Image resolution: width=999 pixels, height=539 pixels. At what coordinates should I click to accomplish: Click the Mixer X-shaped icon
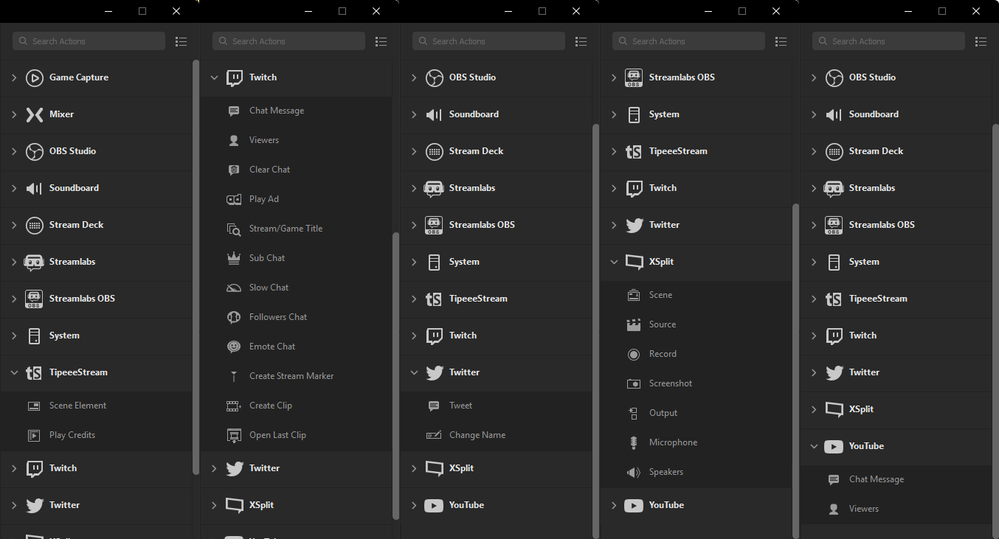(34, 114)
